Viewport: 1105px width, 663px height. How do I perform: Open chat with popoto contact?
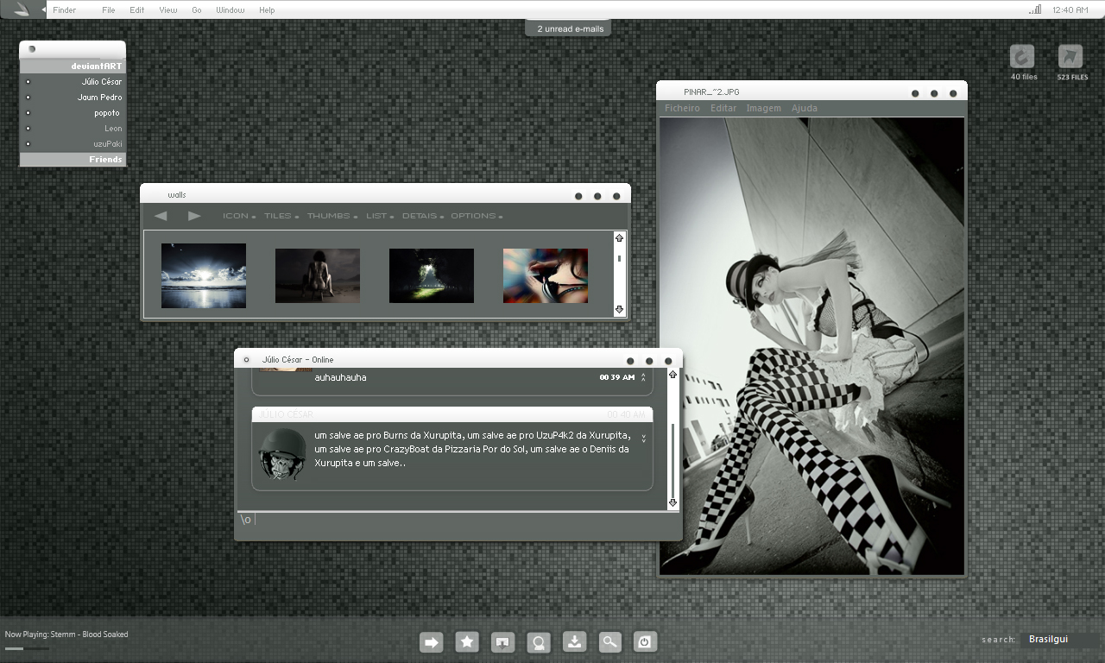point(107,113)
